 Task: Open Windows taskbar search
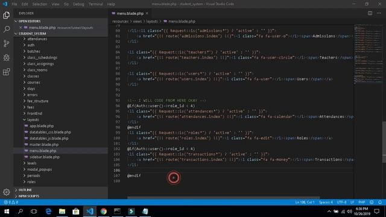coord(21,212)
